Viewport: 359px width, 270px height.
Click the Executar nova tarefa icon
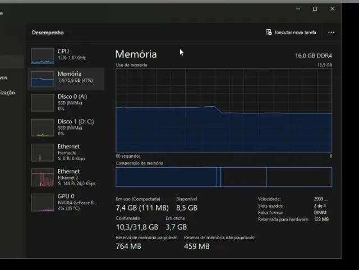pyautogui.click(x=269, y=33)
